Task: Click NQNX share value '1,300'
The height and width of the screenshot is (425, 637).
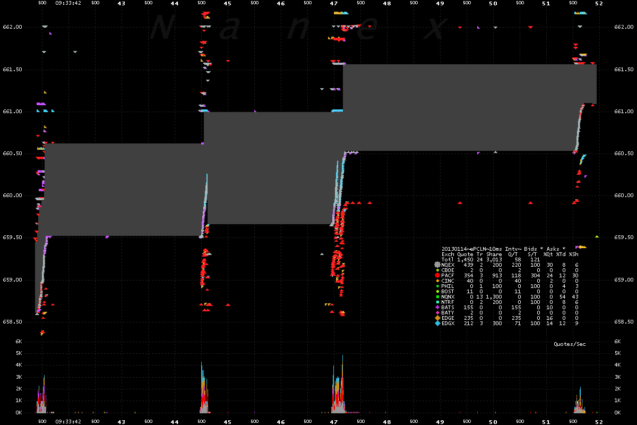Action: click(x=494, y=296)
